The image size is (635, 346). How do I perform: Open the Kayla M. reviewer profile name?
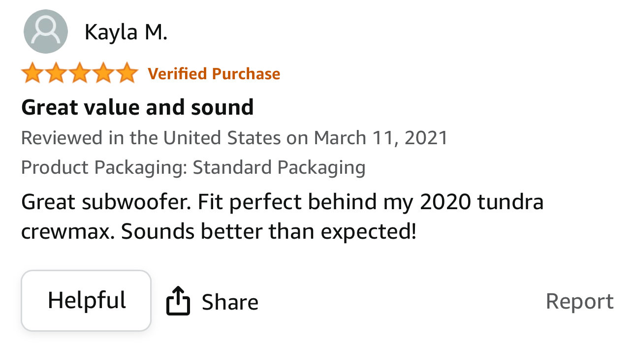126,32
